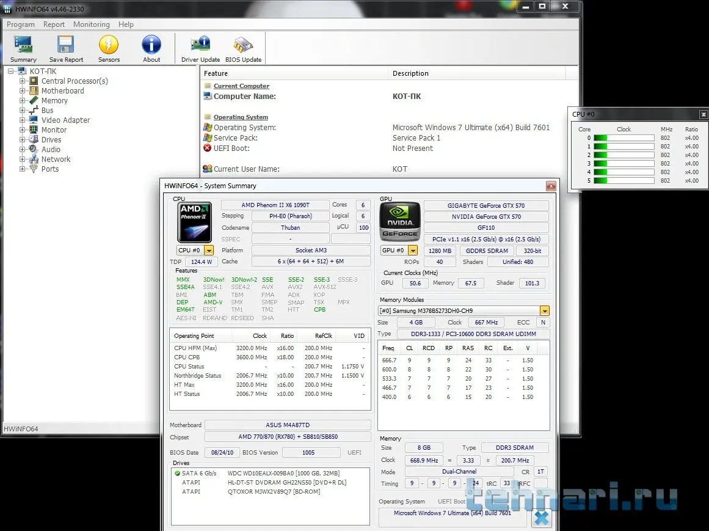Screen dimensions: 709x531
Task: Select the Bus tree icon
Action: click(x=34, y=110)
